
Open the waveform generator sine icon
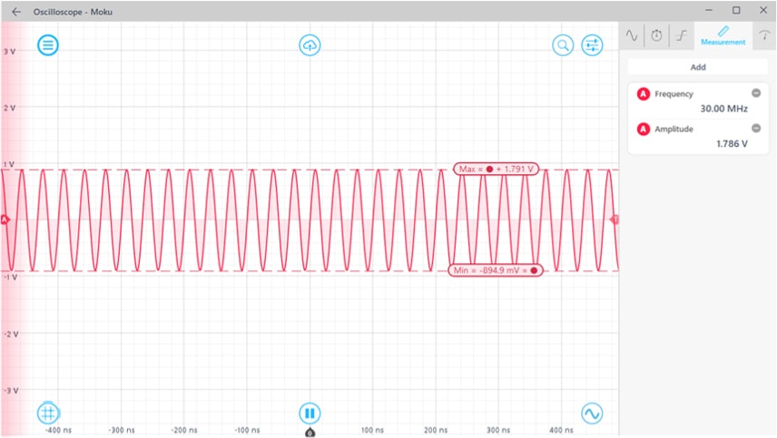tap(592, 414)
